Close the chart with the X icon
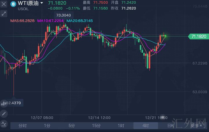Screen dimensions: 209x132 click(x=4, y=4)
